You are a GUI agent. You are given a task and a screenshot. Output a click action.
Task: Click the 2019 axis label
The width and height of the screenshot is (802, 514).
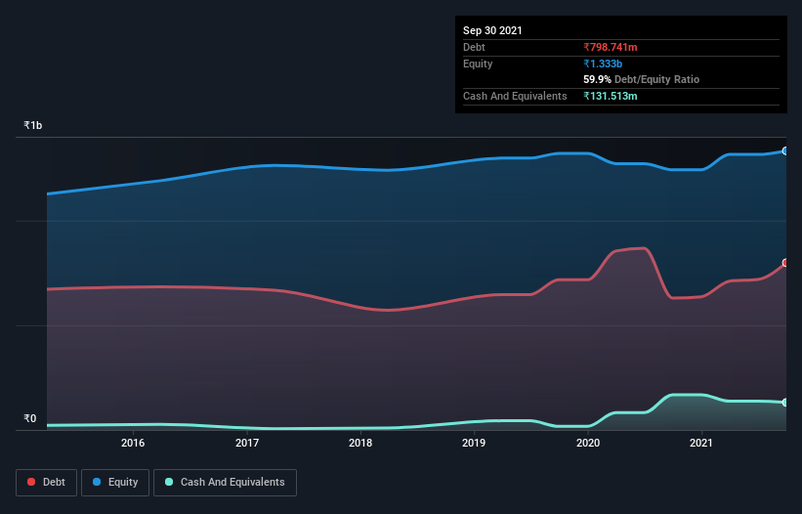(x=474, y=443)
